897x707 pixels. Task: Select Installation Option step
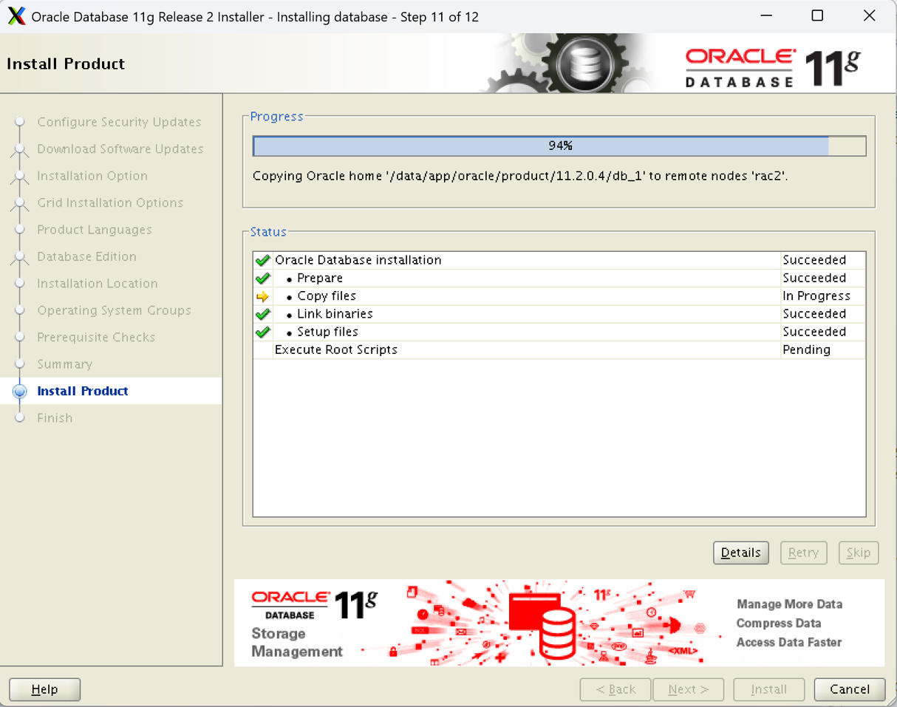[92, 176]
